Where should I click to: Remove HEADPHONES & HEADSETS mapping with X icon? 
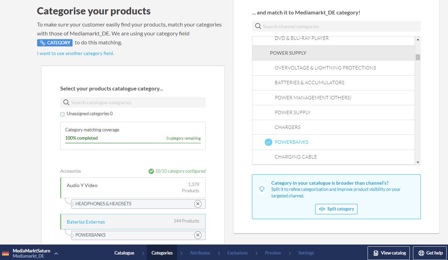click(198, 204)
